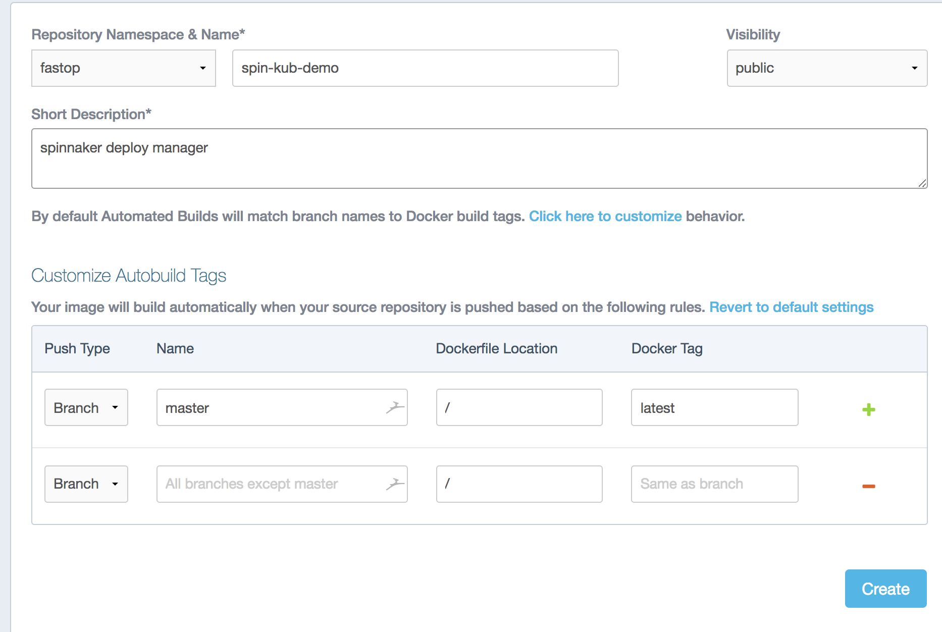Open the Visibility public dropdown
Screen dimensions: 942x632
coord(826,68)
